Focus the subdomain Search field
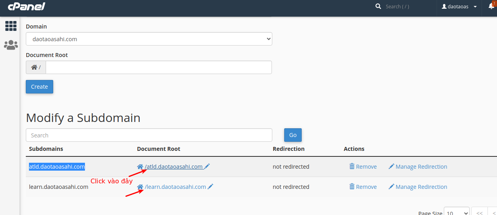Image resolution: width=497 pixels, height=215 pixels. [x=149, y=135]
